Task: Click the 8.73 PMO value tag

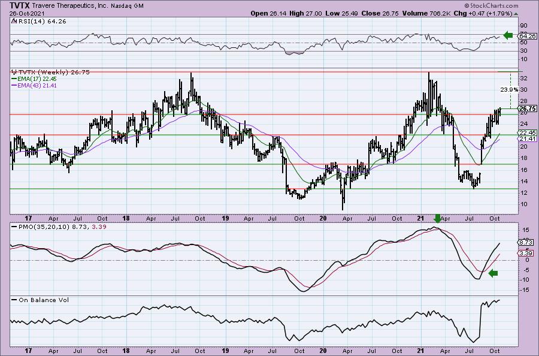Action: (x=526, y=243)
